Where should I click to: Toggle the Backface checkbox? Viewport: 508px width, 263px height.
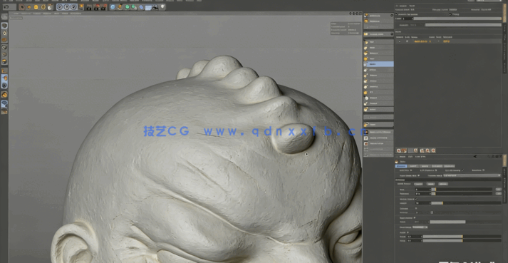coord(483,170)
